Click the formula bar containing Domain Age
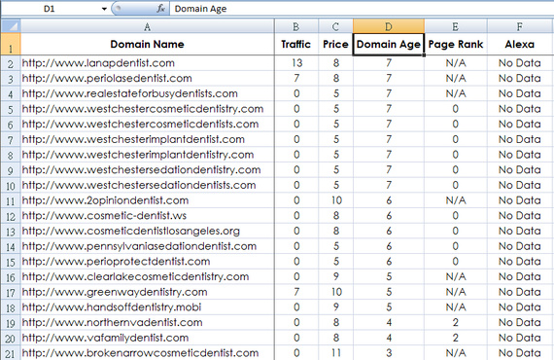 (362, 9)
